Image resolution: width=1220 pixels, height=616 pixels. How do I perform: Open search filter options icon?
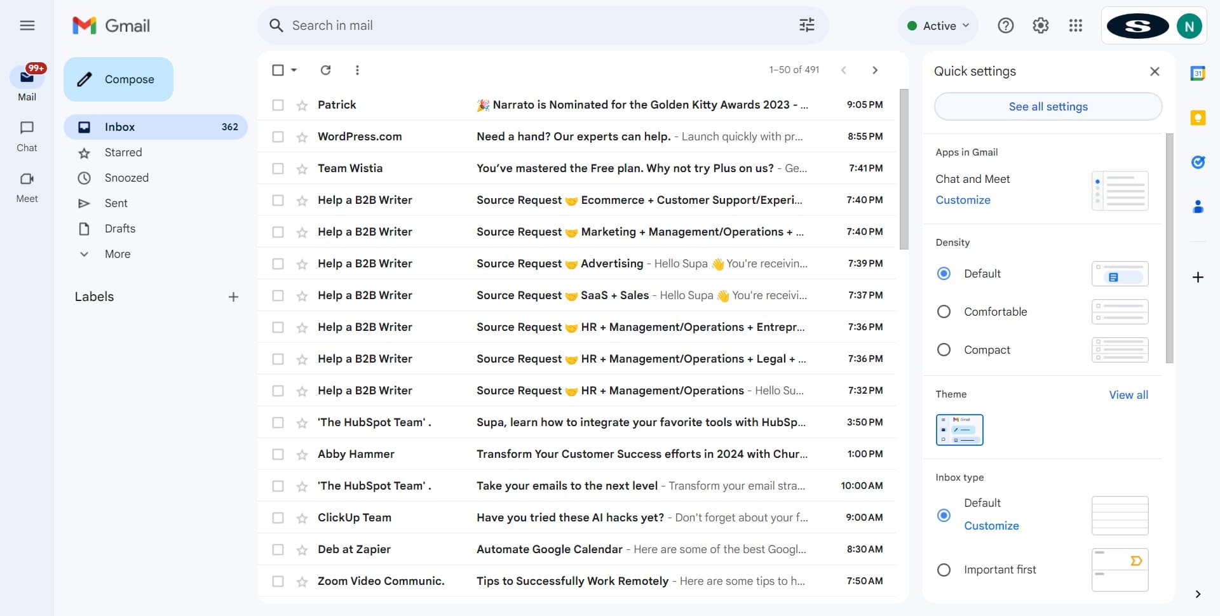point(806,25)
